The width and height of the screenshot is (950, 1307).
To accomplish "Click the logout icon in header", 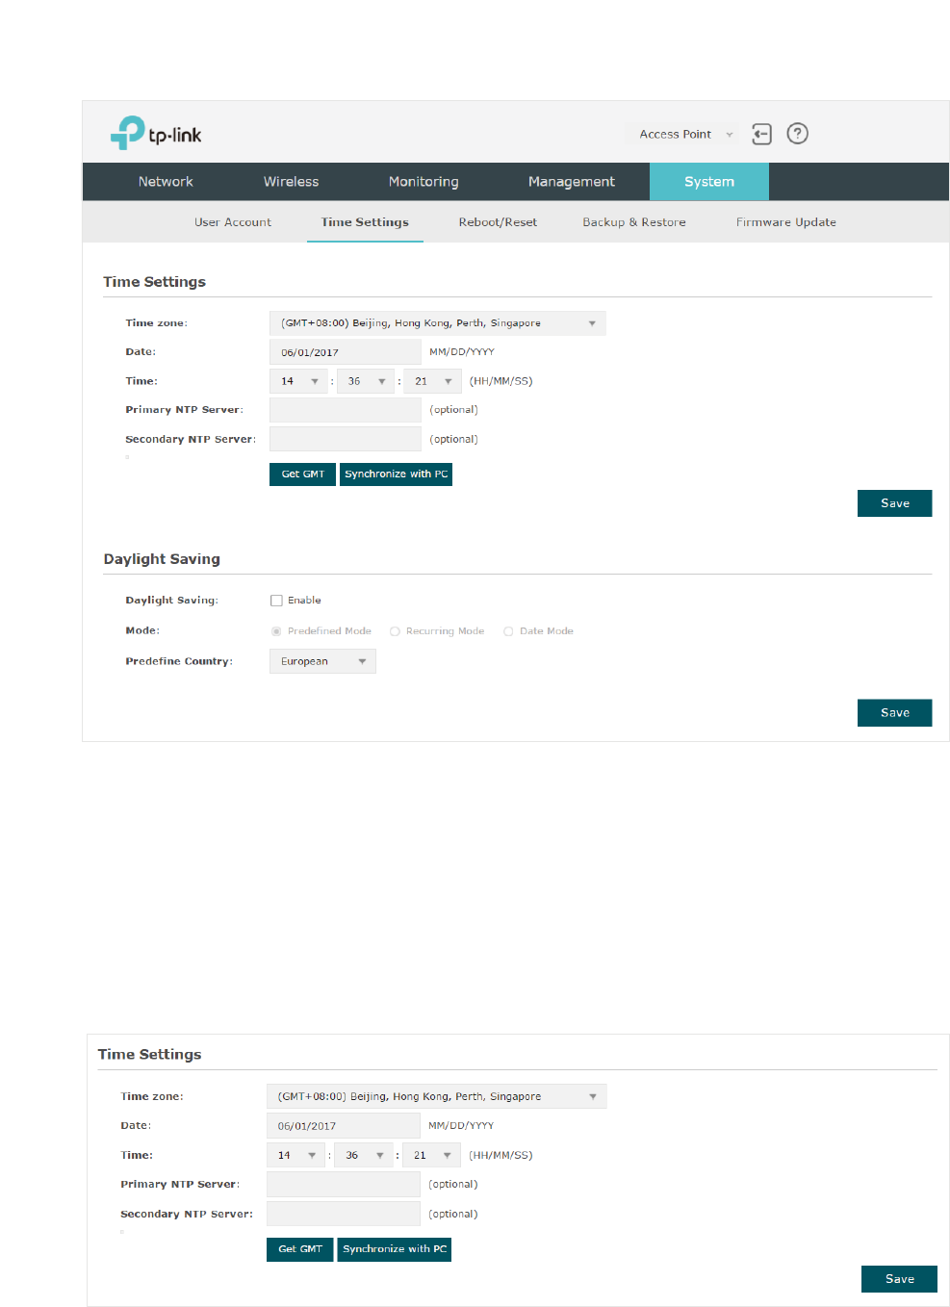I will 761,134.
